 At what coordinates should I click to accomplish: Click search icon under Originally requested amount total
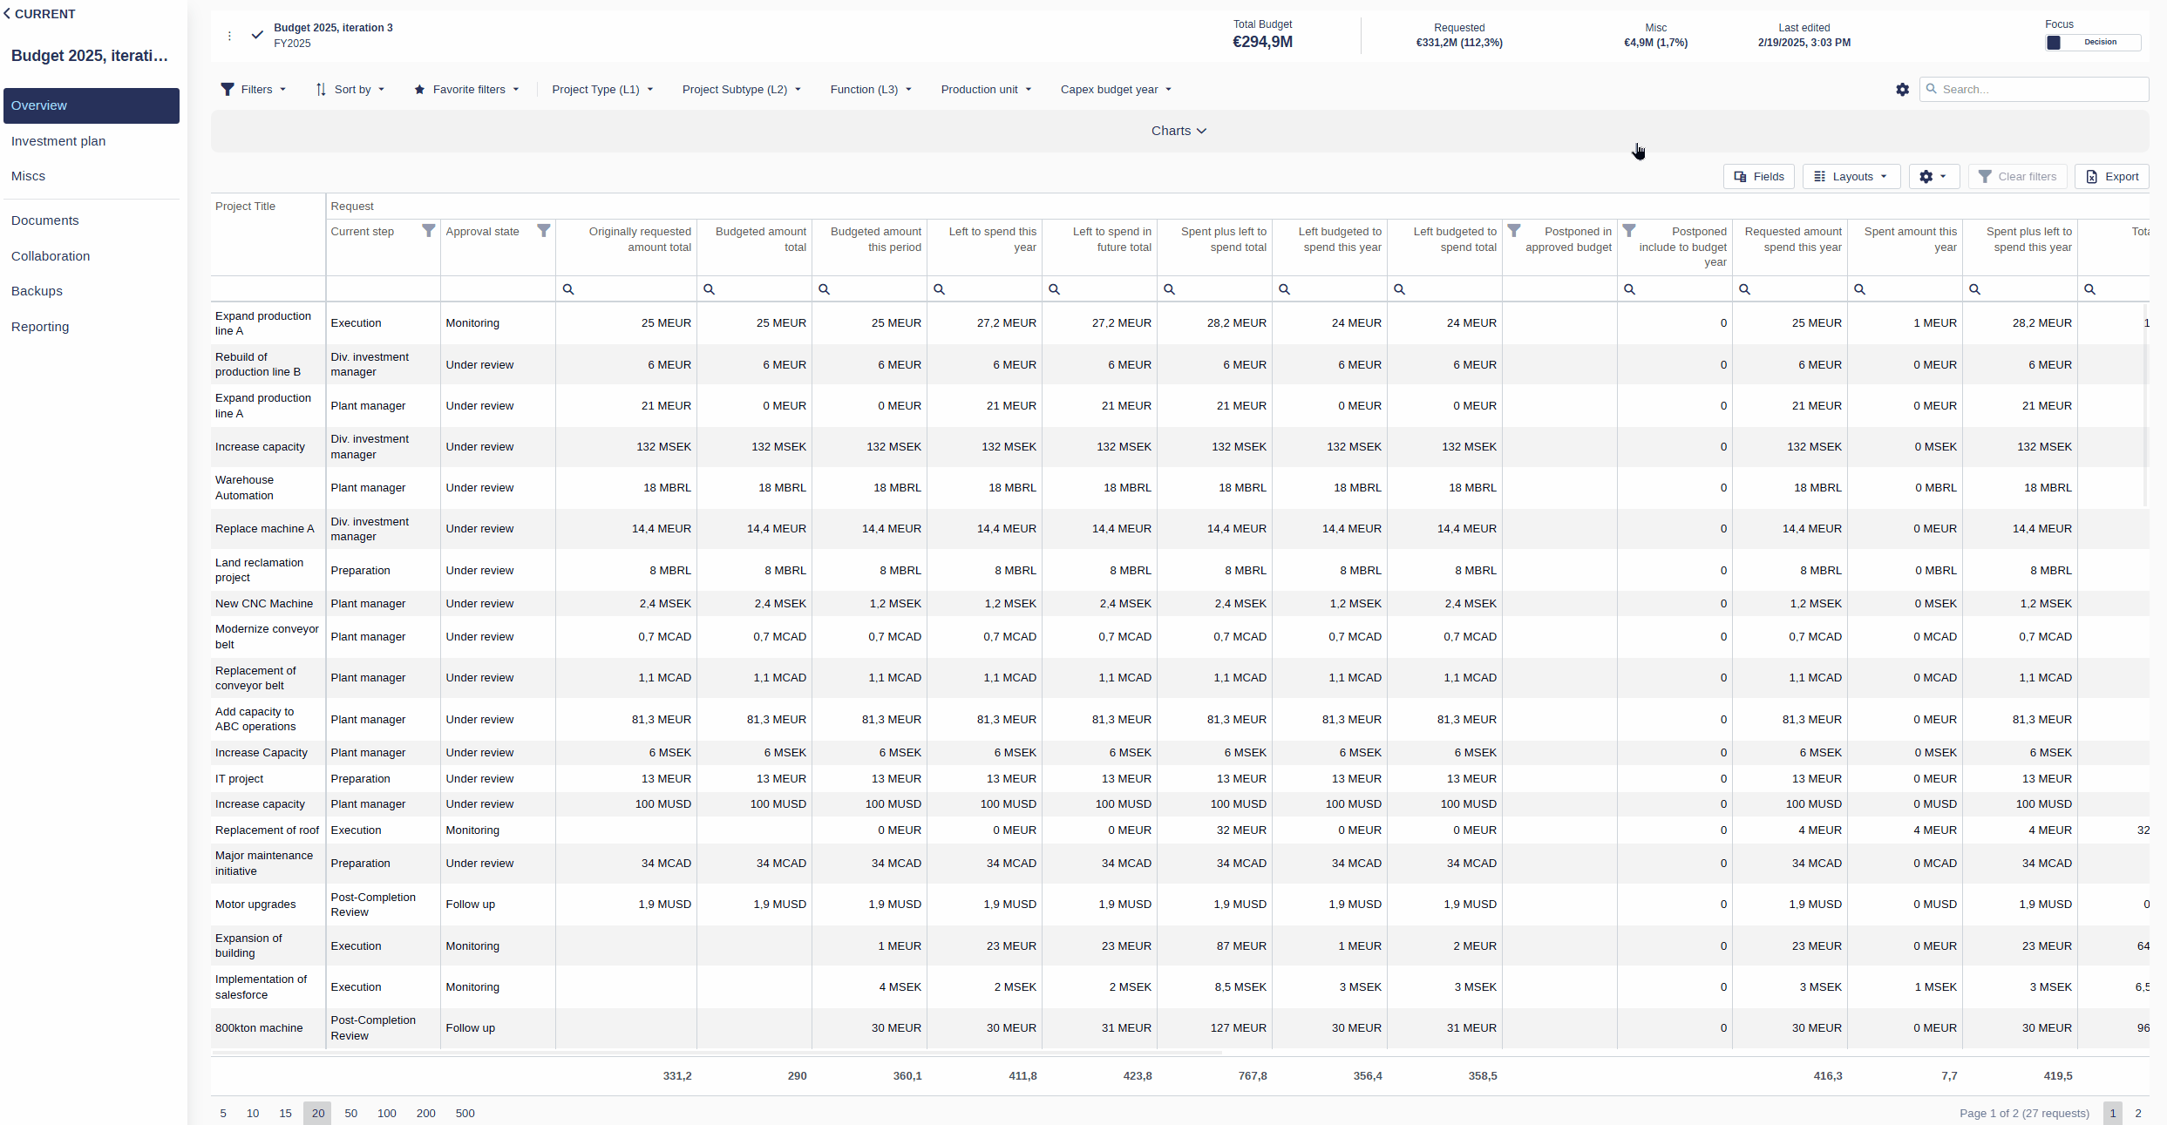[568, 289]
